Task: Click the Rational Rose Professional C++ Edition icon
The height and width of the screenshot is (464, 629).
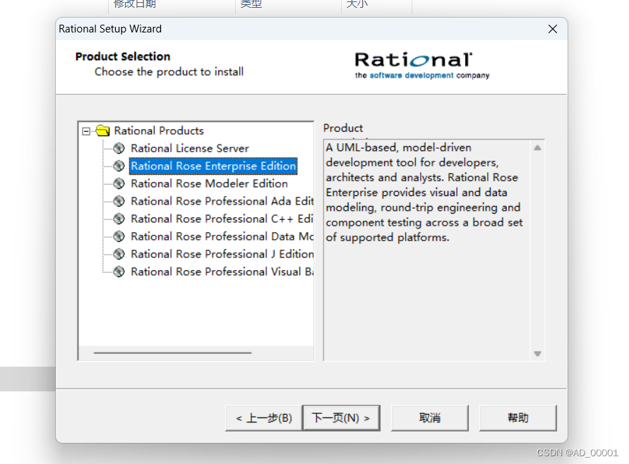Action: pyautogui.click(x=118, y=219)
